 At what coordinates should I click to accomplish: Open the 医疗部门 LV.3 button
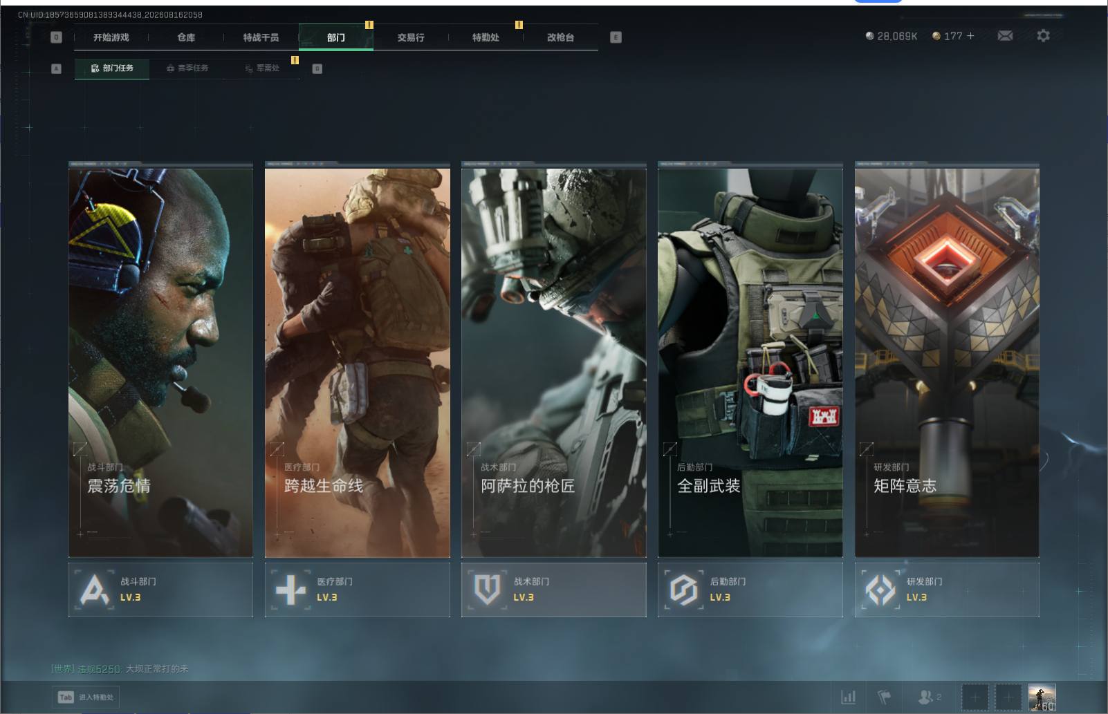[357, 590]
